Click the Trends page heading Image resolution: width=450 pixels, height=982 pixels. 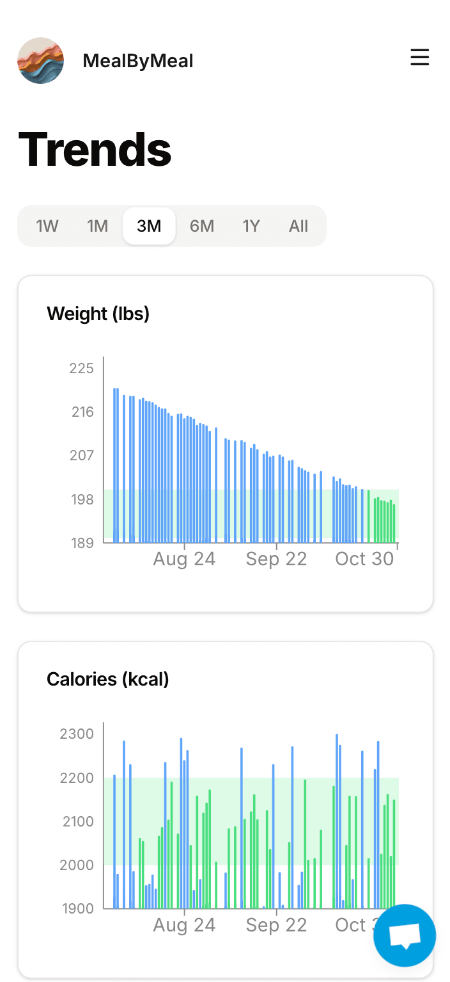95,148
